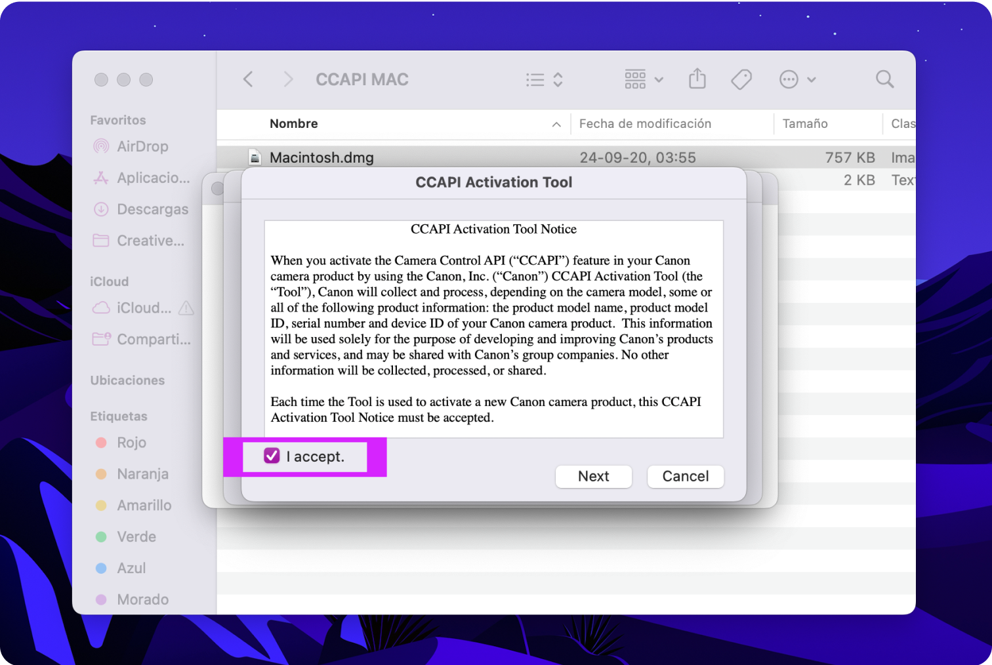Select the Verde tag
Viewport: 992px width, 665px height.
(126, 537)
